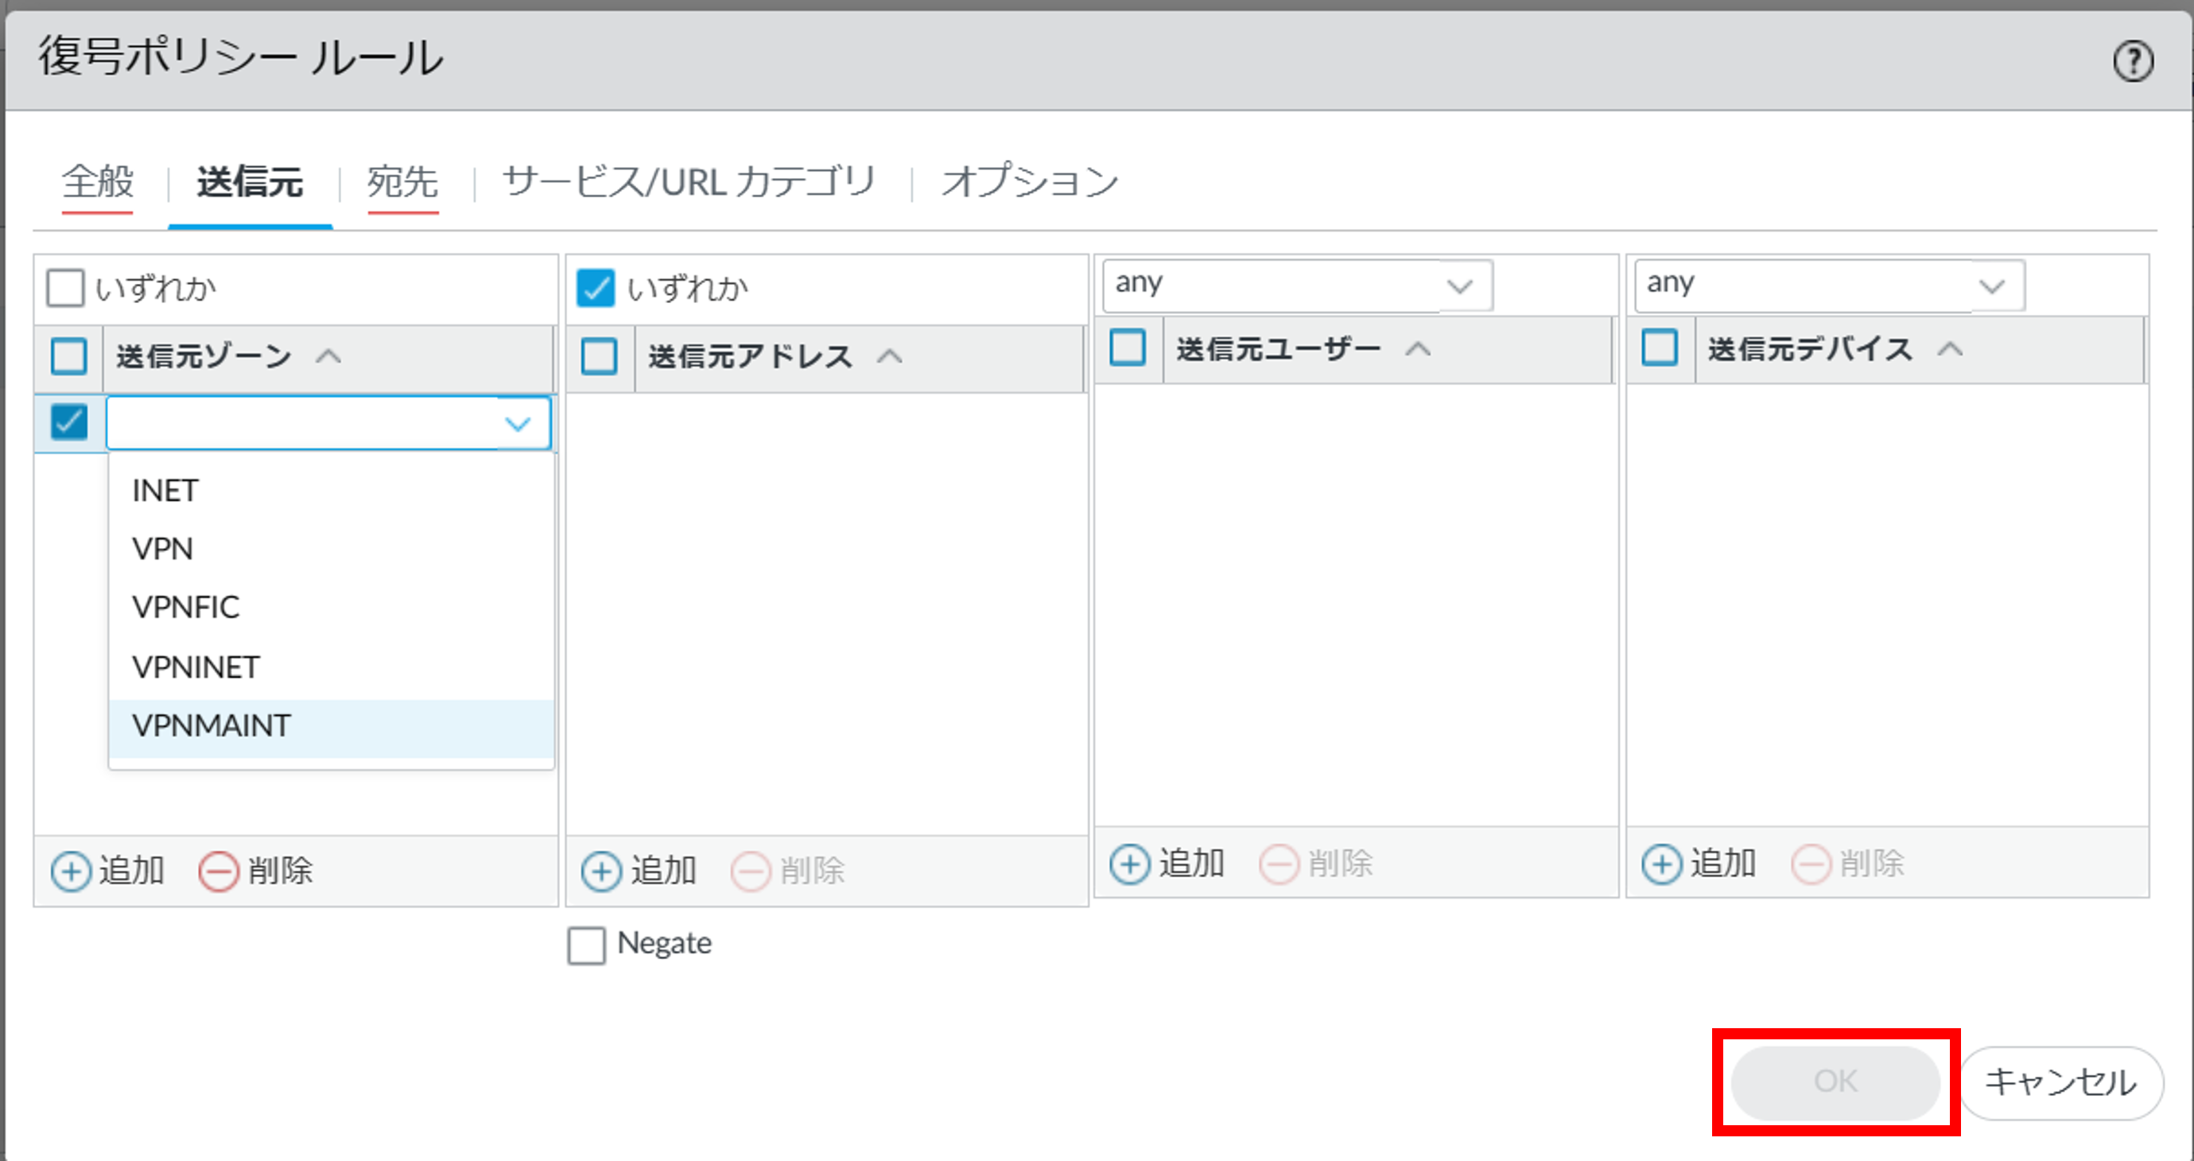The width and height of the screenshot is (2194, 1161).
Task: Open the サービス/URL カテゴリ tab
Action: 689,182
